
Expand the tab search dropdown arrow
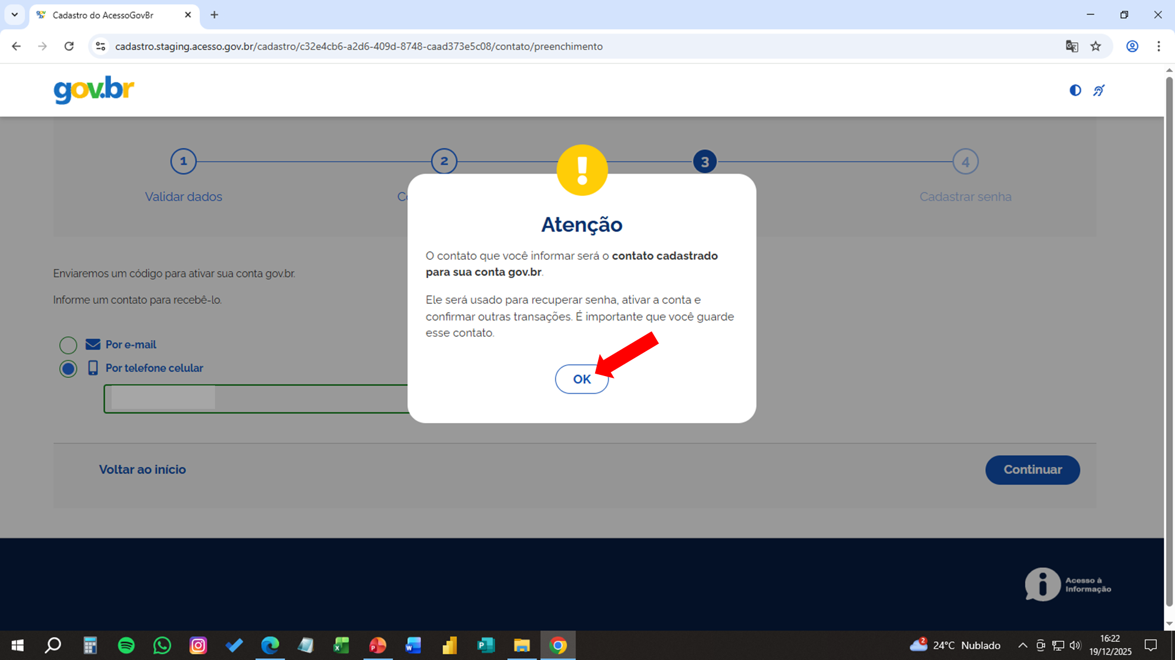click(15, 15)
